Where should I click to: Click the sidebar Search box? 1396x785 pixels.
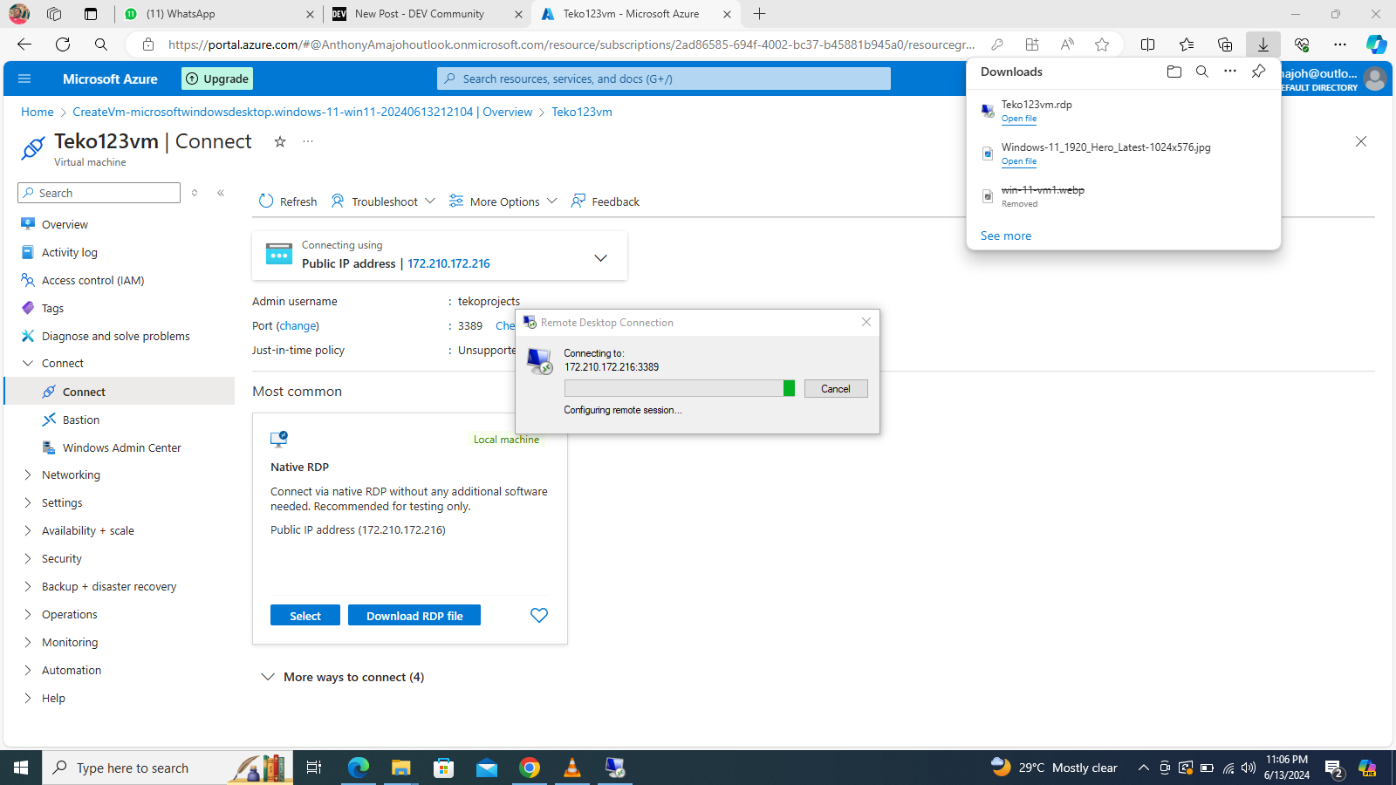[99, 193]
